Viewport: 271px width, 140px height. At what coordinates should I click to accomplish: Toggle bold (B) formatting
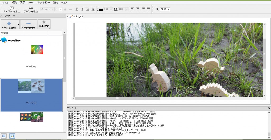pyautogui.click(x=77, y=9)
